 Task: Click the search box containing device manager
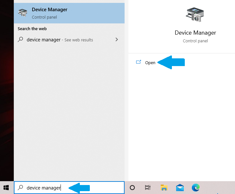(x=69, y=188)
